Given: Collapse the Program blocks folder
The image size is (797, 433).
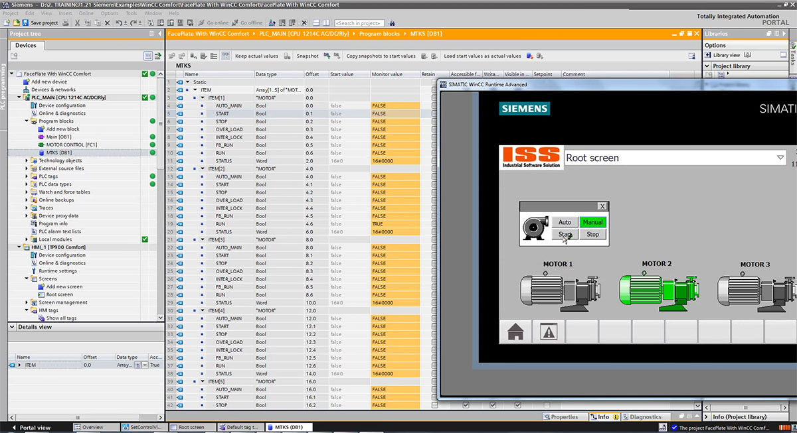Looking at the screenshot, I should point(27,121).
